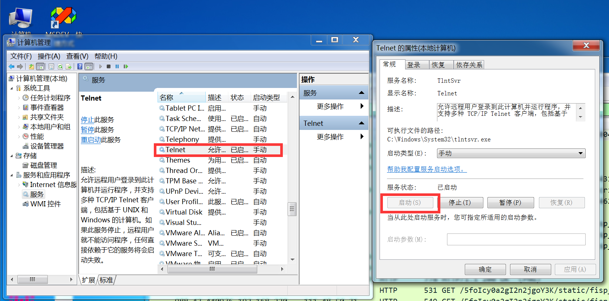The image size is (609, 301).
Task: Click the blue Back arrow in toolbar
Action: (11, 66)
